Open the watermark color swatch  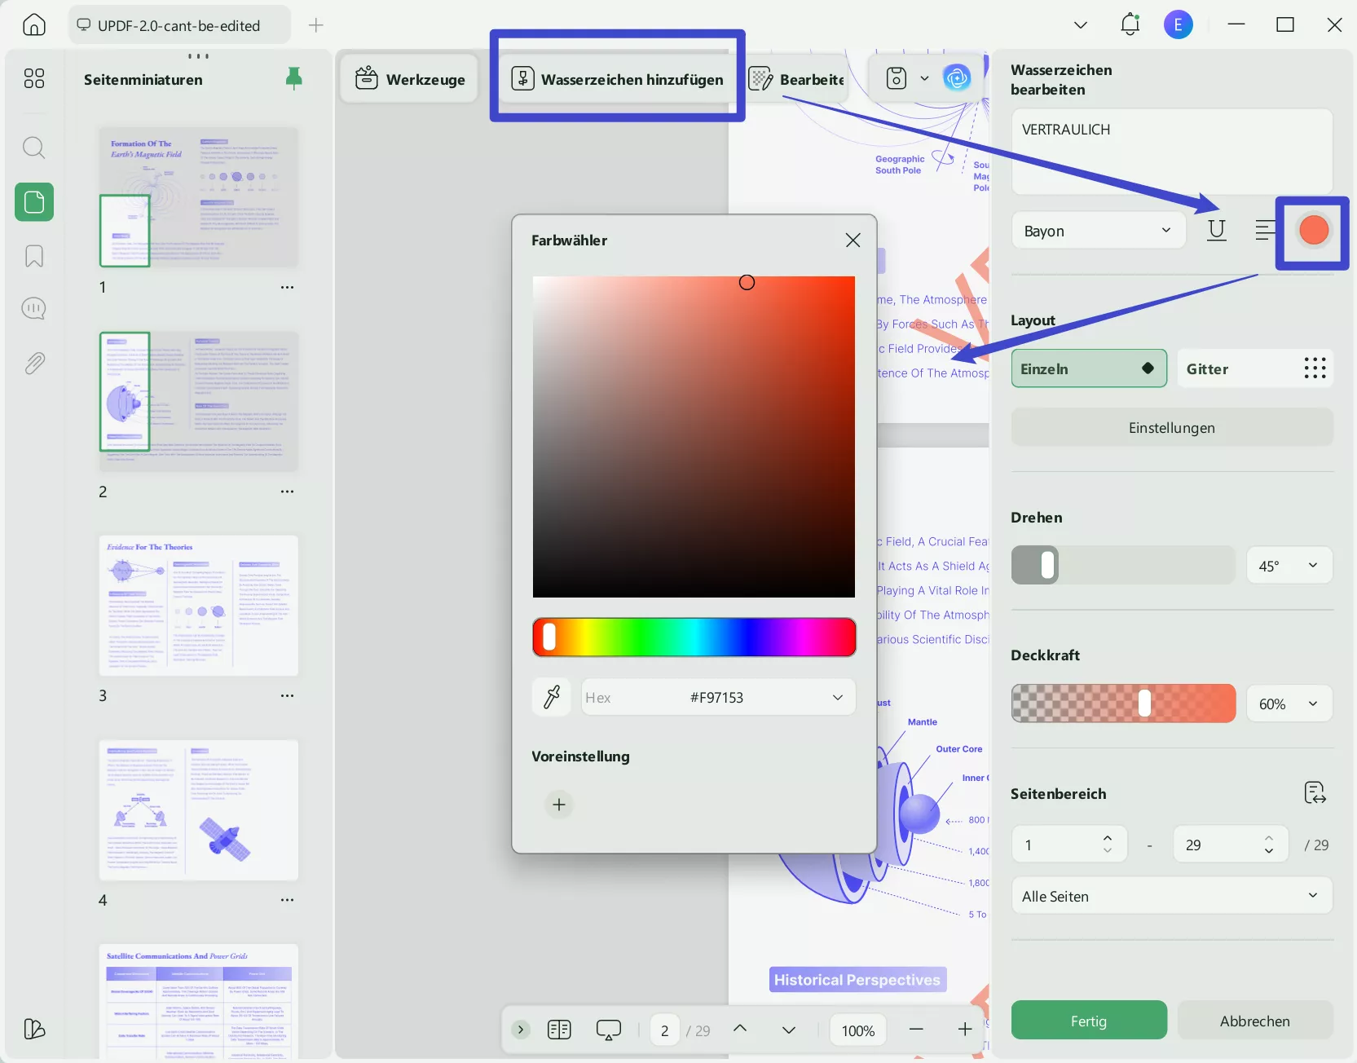tap(1314, 231)
